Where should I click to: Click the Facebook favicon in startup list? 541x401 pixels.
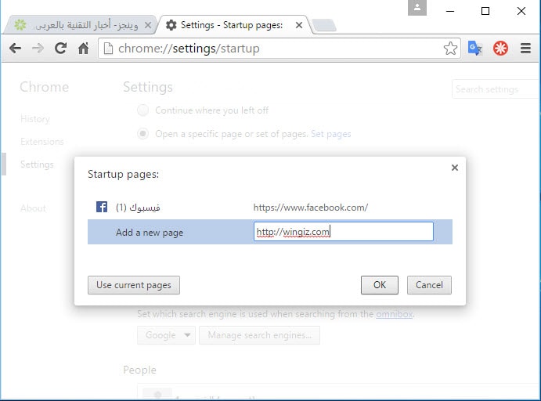click(x=102, y=208)
